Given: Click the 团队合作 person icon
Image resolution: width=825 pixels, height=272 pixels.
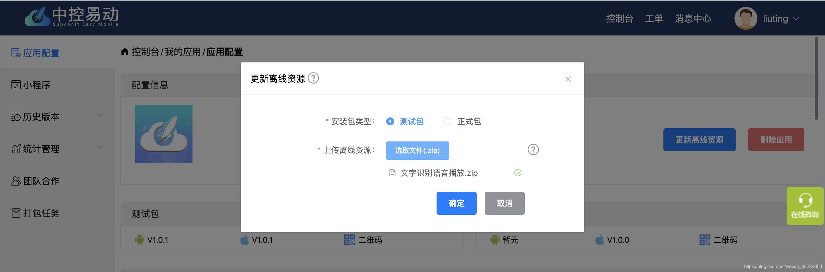Looking at the screenshot, I should (x=16, y=181).
